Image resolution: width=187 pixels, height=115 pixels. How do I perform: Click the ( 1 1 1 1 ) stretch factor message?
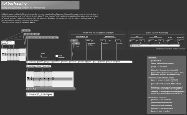[74, 40]
